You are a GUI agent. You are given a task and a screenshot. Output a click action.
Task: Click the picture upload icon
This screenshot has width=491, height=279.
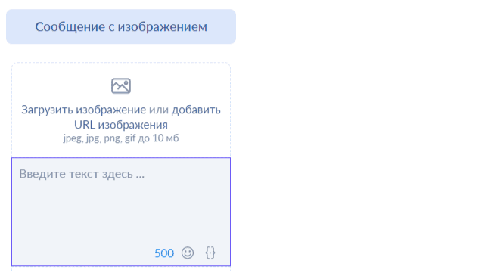[x=121, y=86]
